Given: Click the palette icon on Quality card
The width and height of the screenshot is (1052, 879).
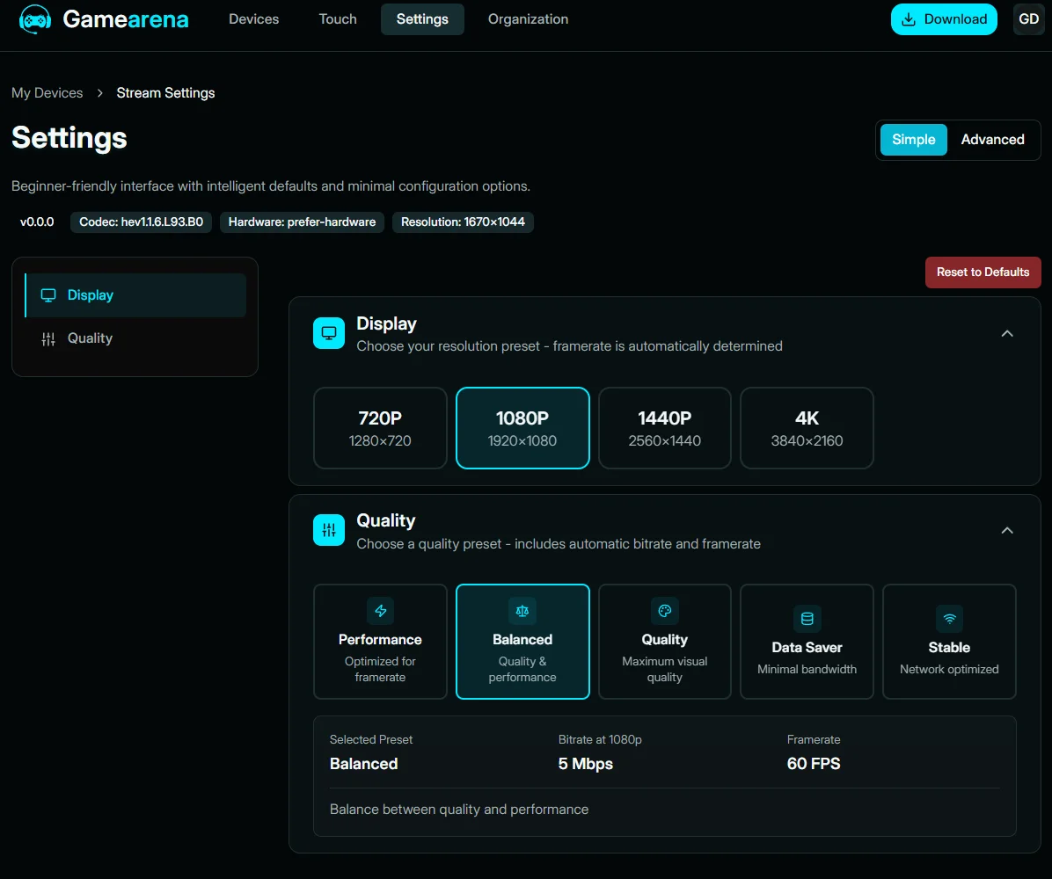Looking at the screenshot, I should pyautogui.click(x=665, y=611).
